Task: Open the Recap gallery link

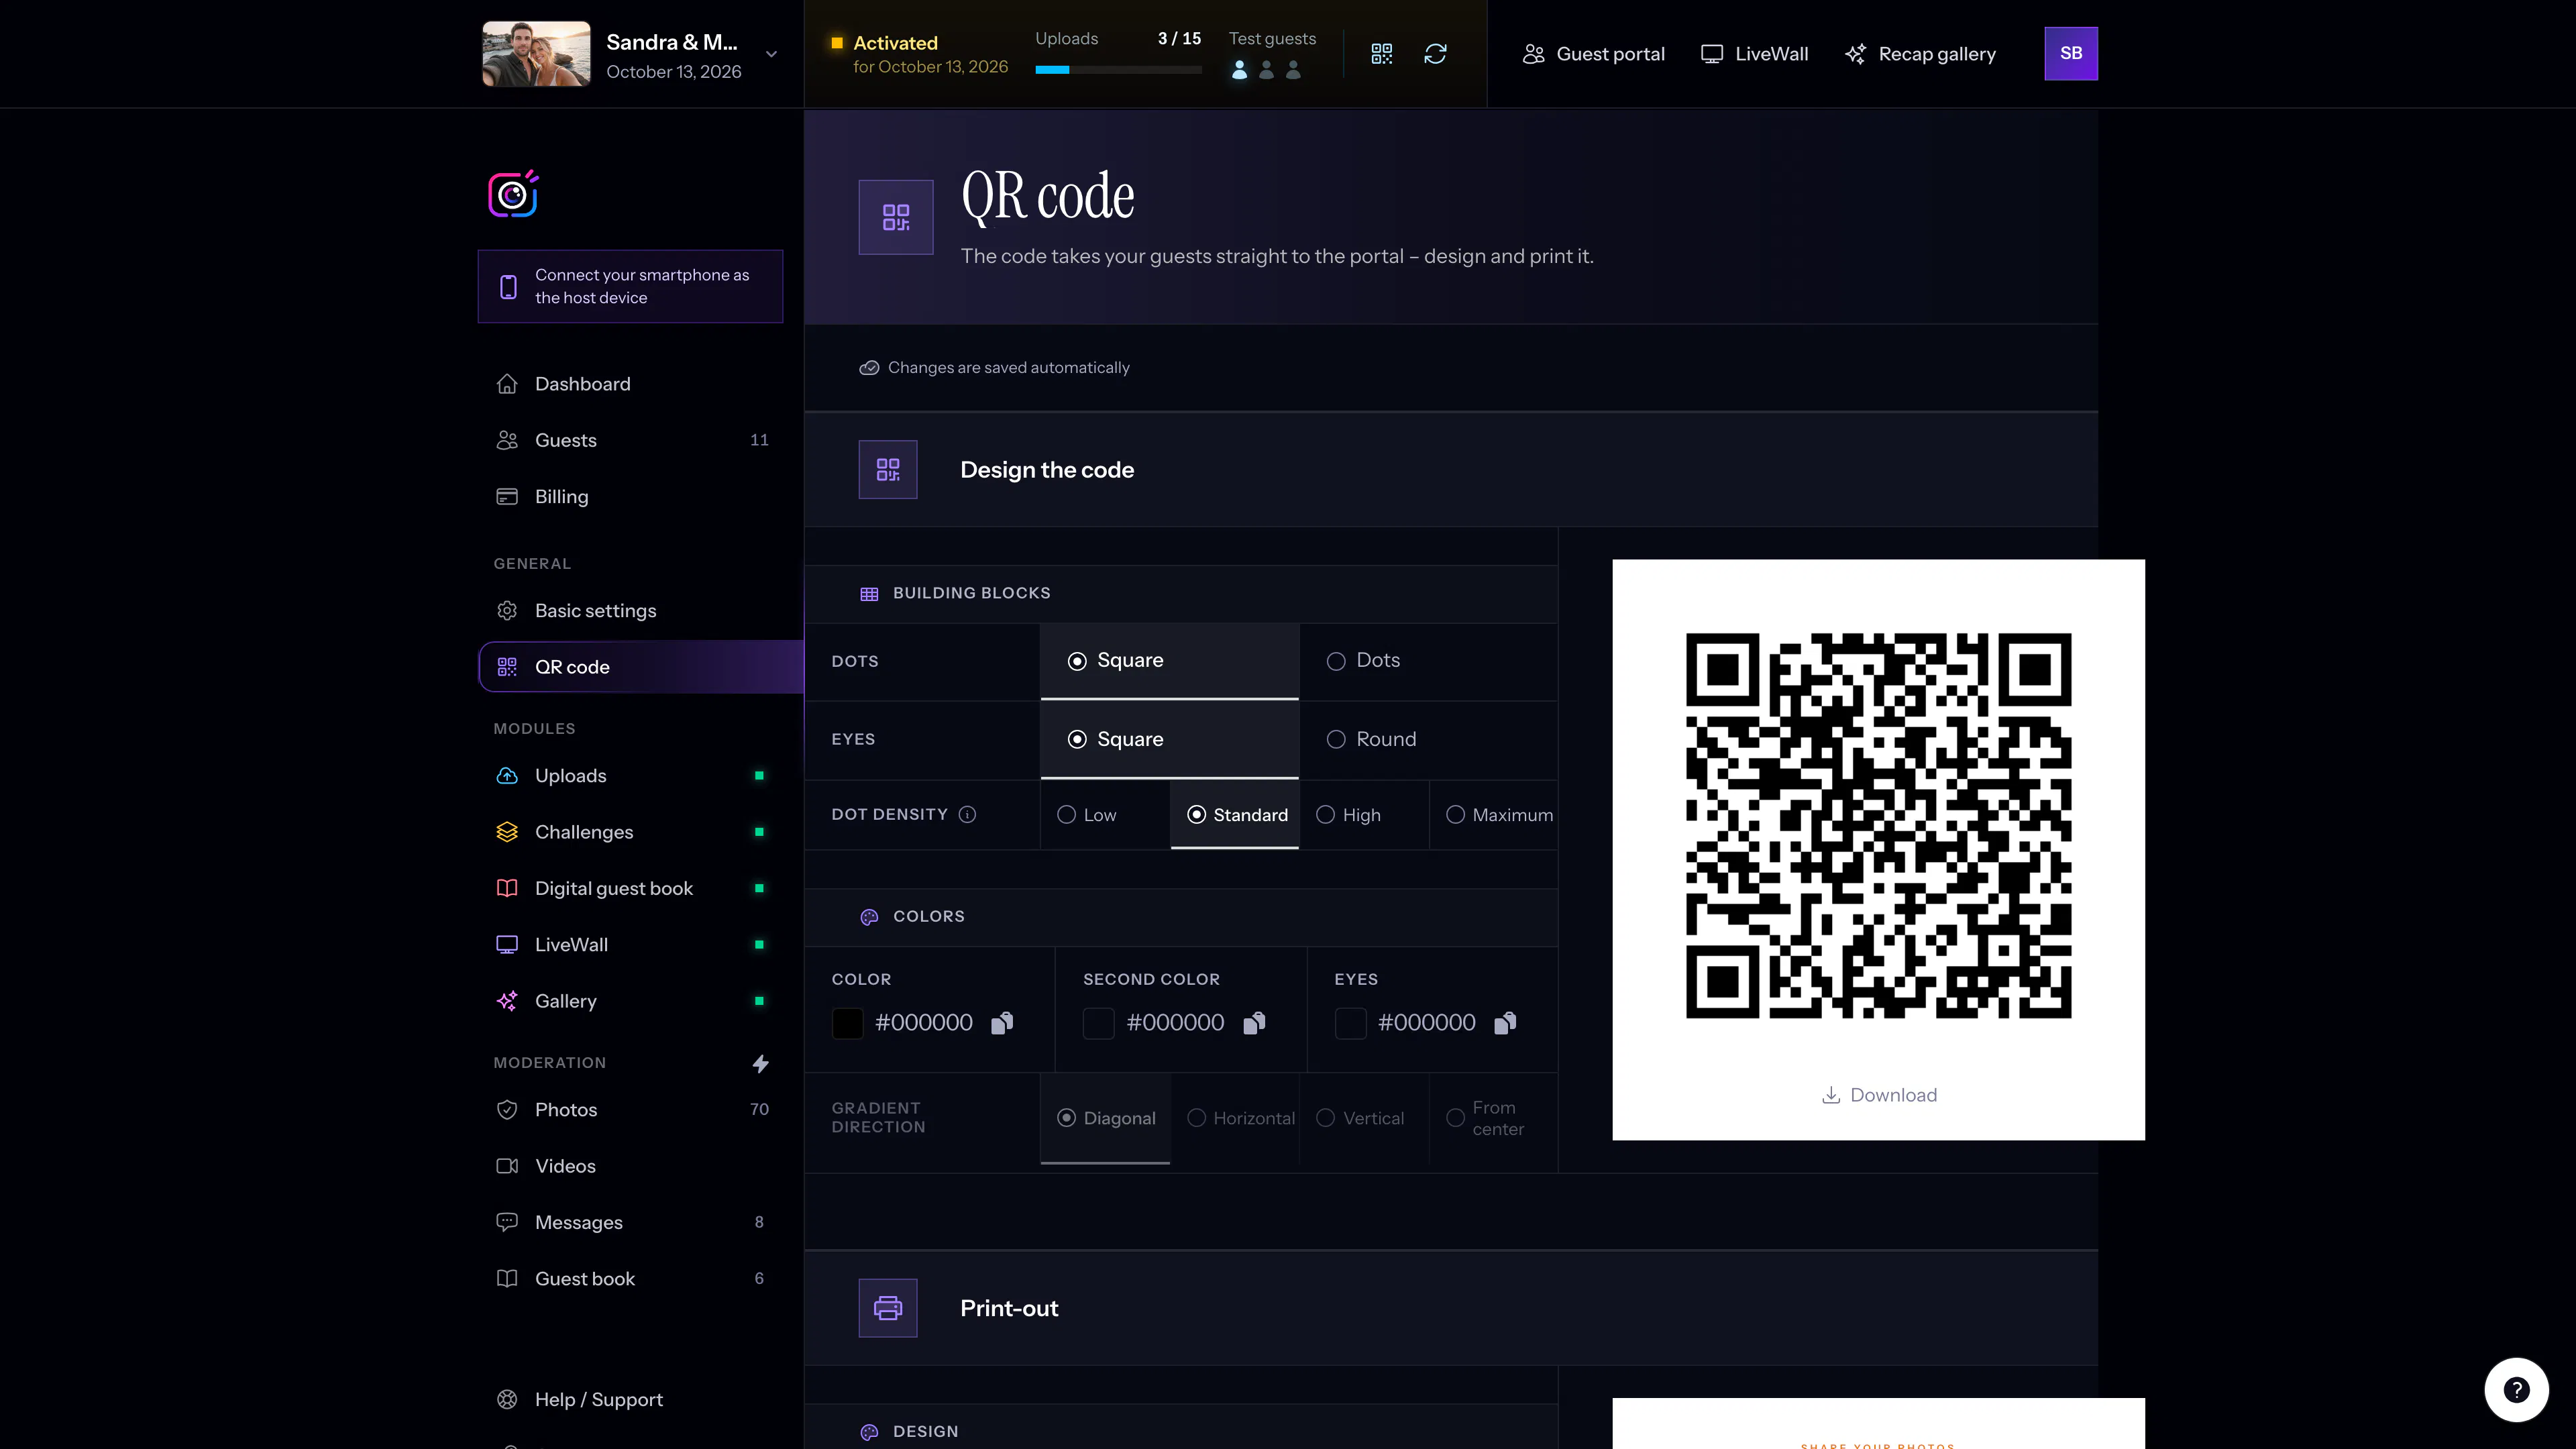Action: 1920,54
